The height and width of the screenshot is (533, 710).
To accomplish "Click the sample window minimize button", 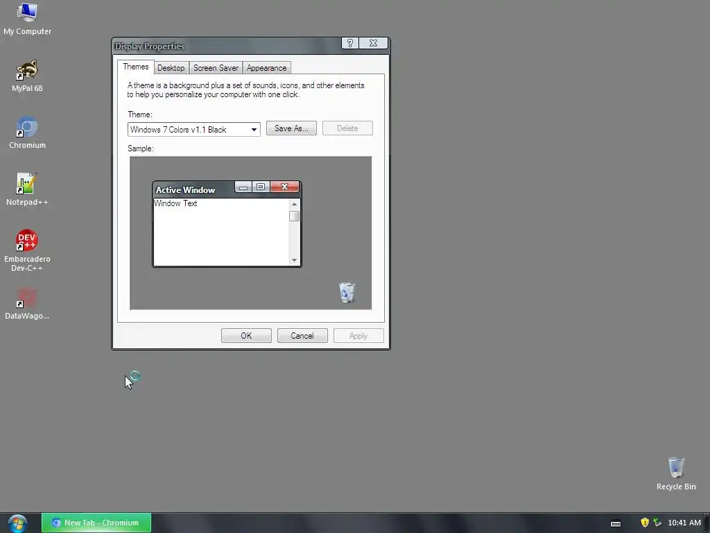I will click(243, 187).
